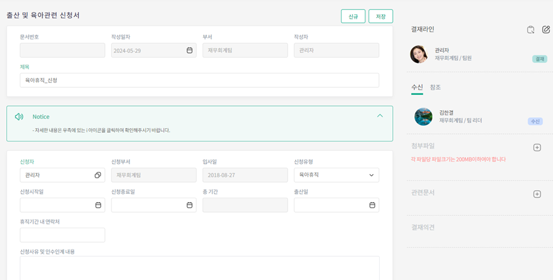Open the 작성일자 date picker
Screen dimensions: 553x280
pyautogui.click(x=190, y=51)
